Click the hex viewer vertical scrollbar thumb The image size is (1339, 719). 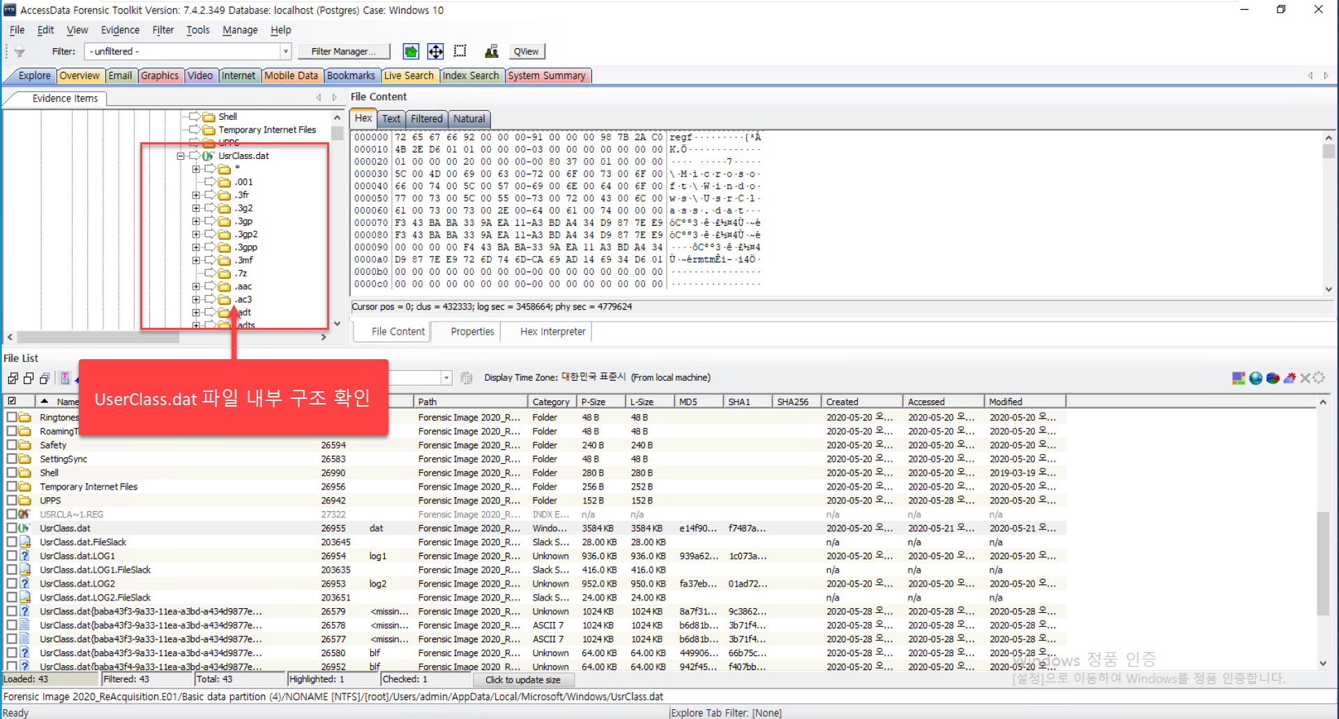click(1328, 151)
